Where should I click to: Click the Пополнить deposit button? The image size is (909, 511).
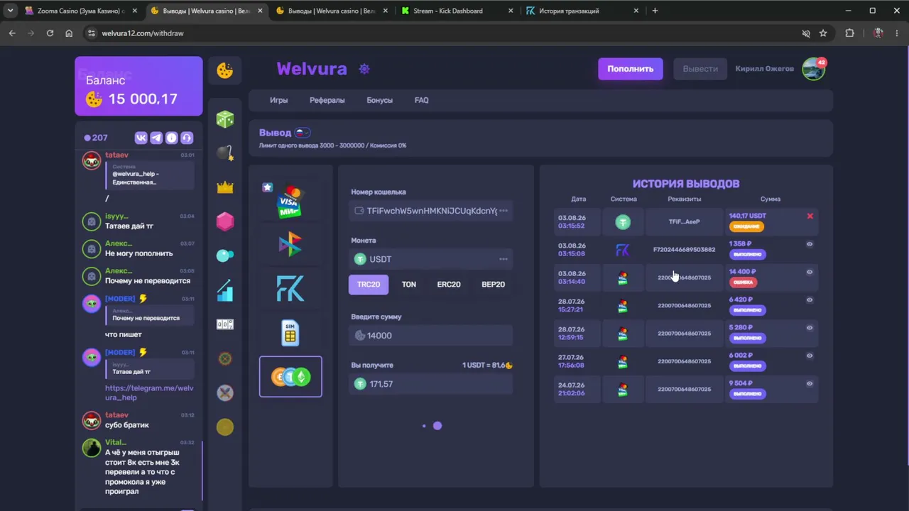coord(631,69)
